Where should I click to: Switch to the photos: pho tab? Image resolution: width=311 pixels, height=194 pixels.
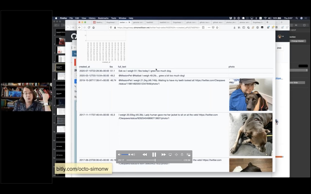pos(231,23)
